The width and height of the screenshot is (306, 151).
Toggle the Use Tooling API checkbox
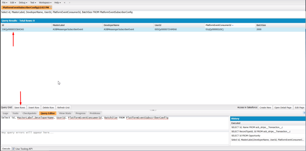point(13,149)
